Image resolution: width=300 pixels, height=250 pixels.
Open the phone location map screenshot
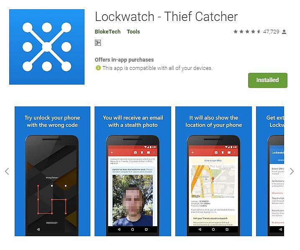(x=213, y=171)
